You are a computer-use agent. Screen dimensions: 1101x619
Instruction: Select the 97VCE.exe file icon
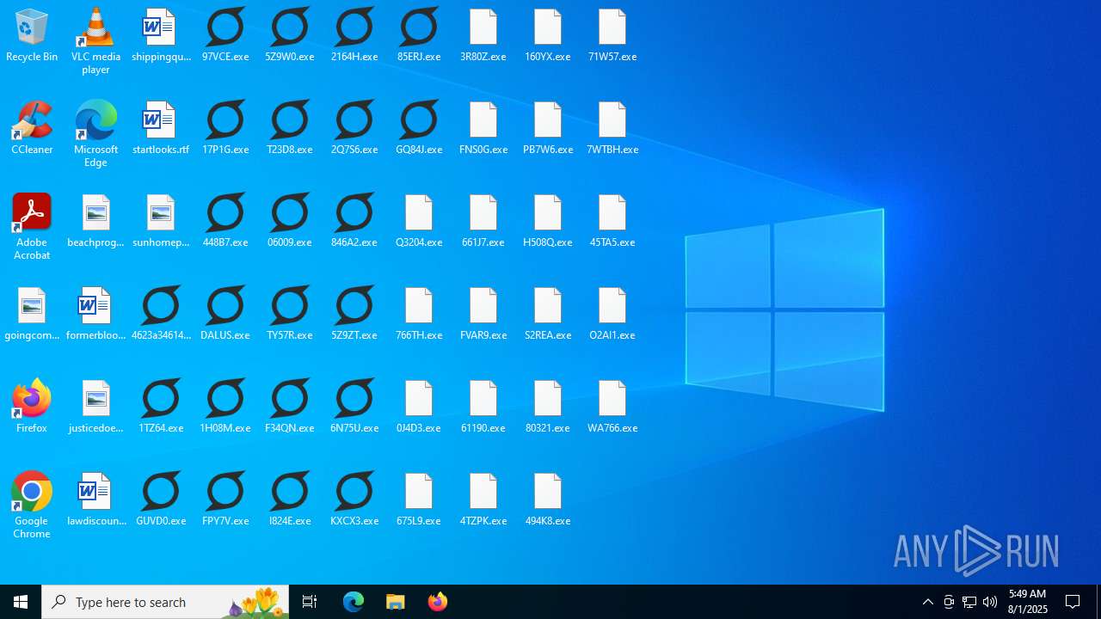[225, 36]
